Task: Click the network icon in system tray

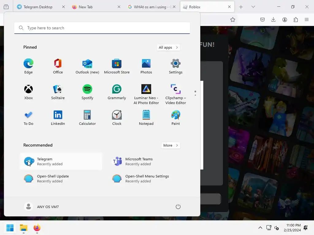Action: [269, 228]
